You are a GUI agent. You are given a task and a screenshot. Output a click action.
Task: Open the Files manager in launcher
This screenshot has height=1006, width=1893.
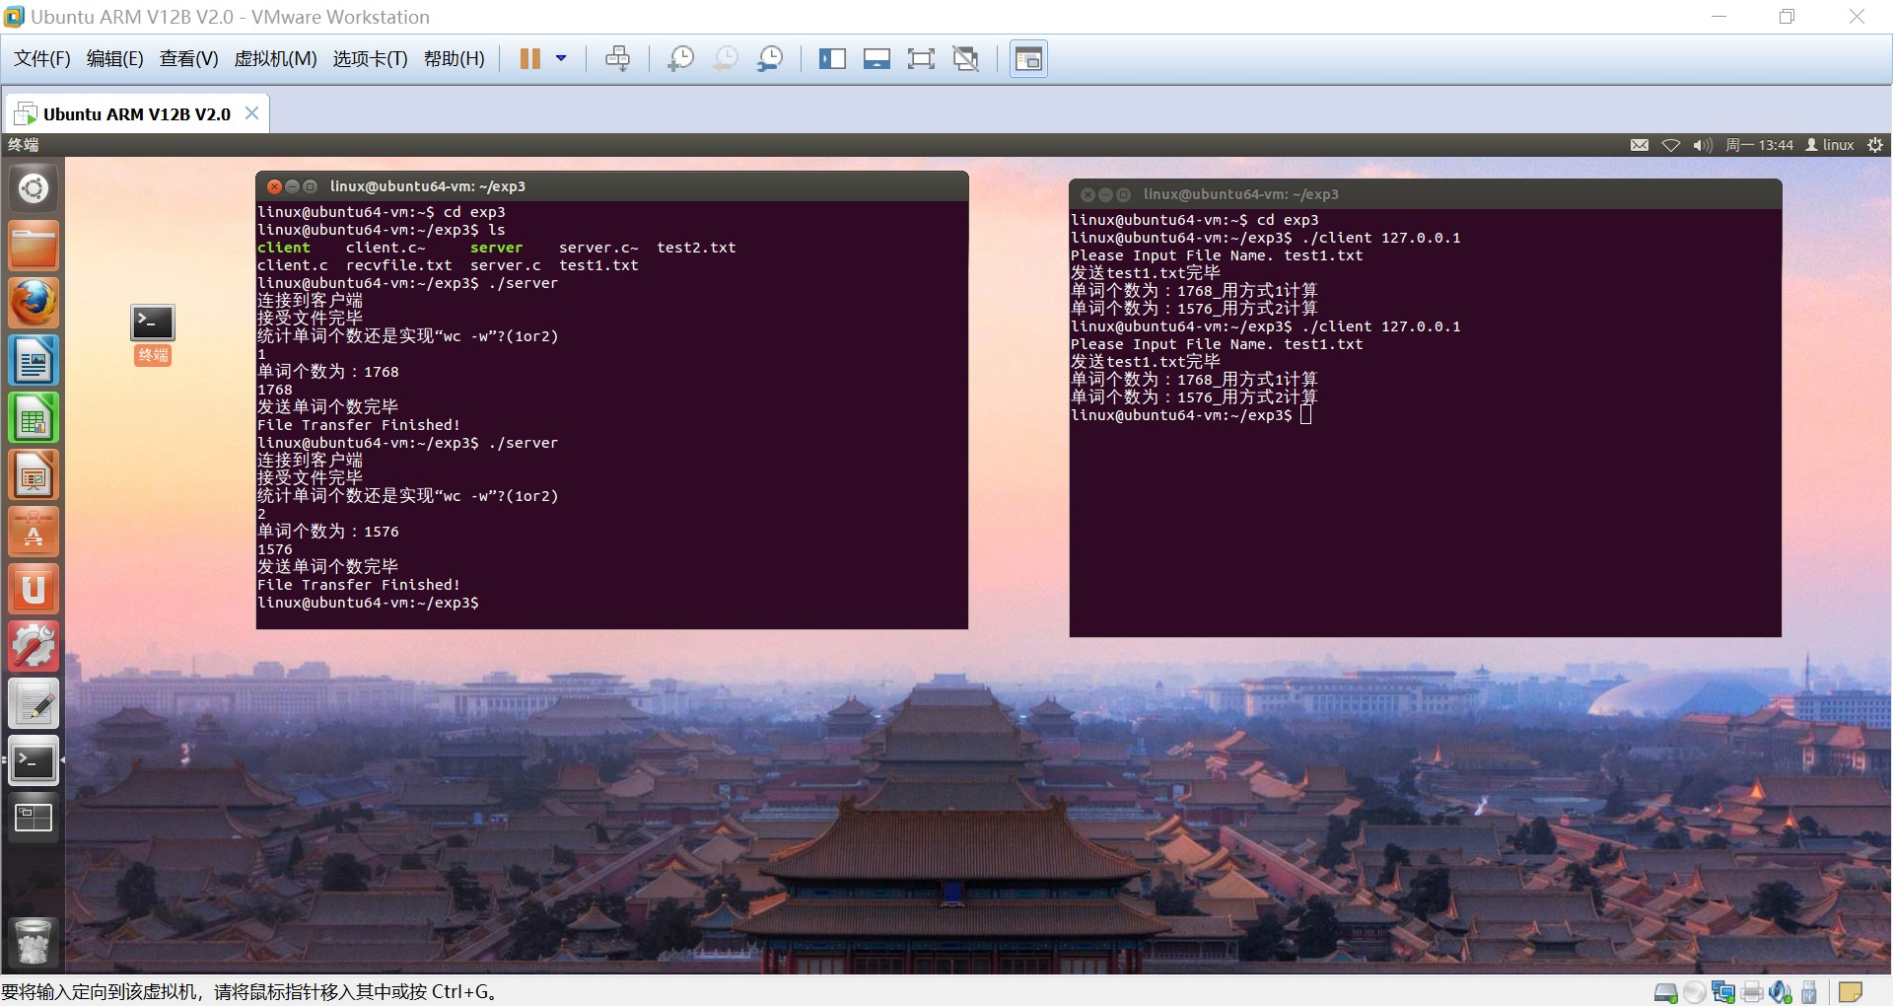(34, 246)
